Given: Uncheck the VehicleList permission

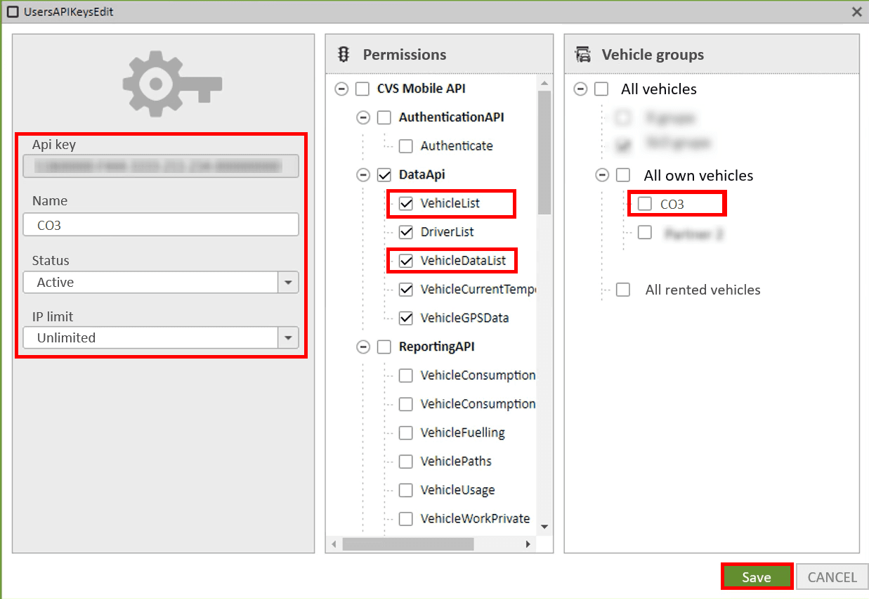Looking at the screenshot, I should [x=405, y=203].
